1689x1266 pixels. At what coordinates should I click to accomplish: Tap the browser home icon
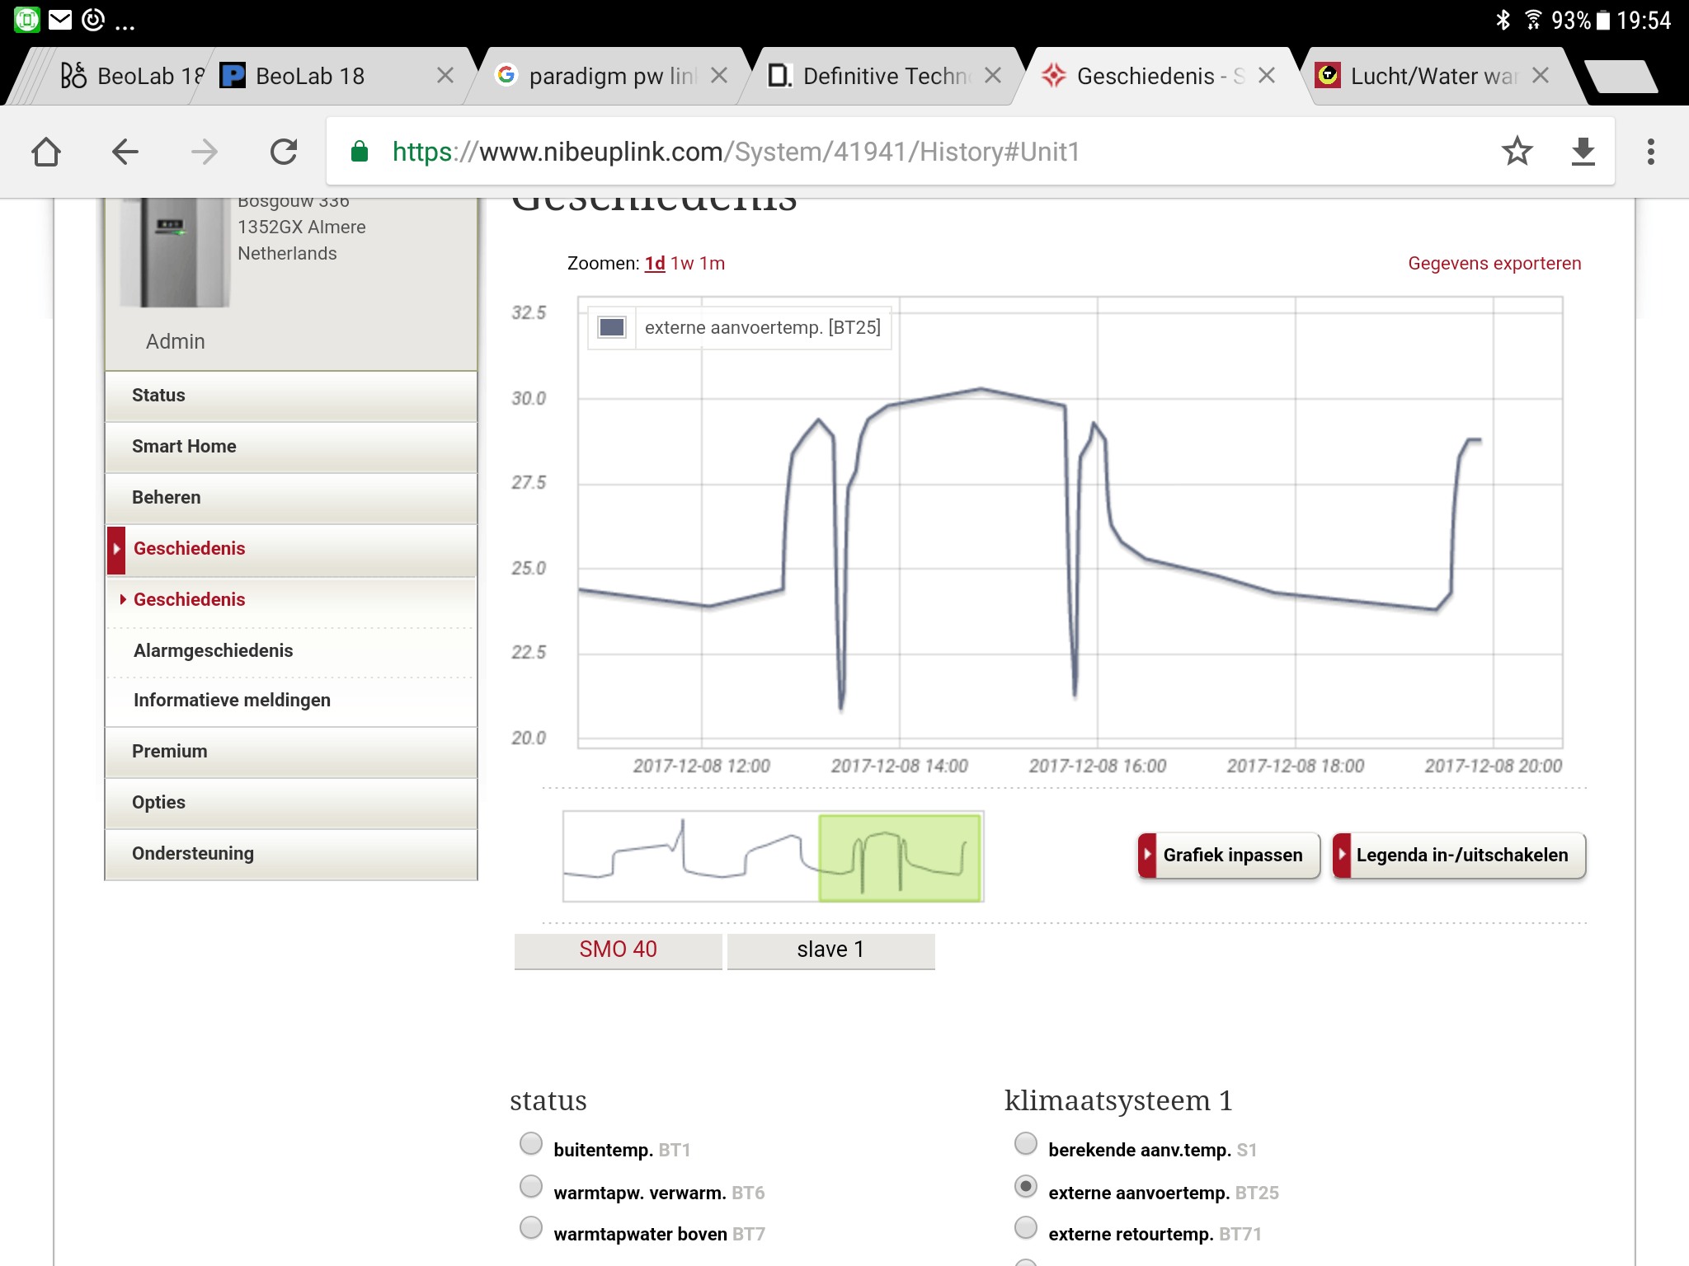(x=46, y=152)
